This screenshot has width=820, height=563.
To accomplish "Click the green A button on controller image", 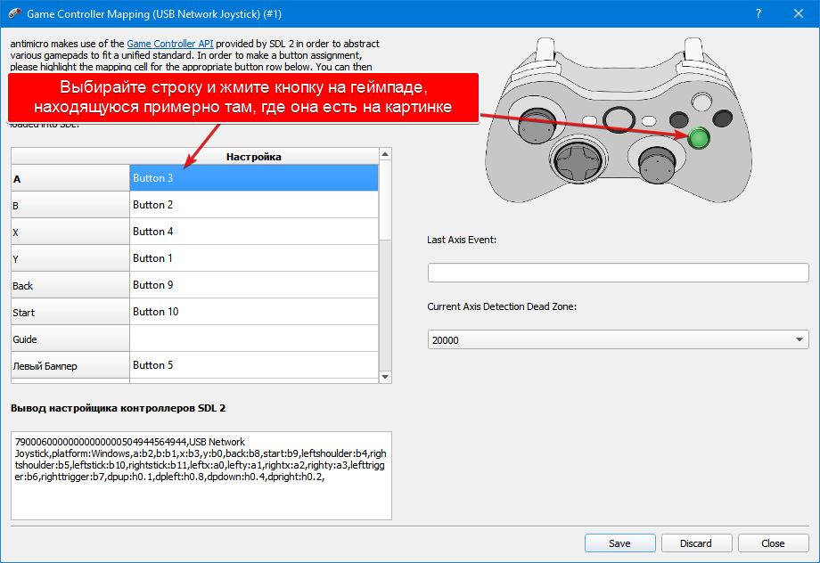I will (699, 138).
